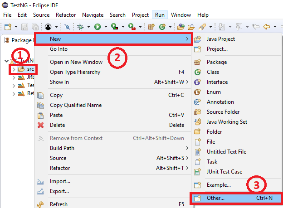Select Package in New submenu

(237, 62)
